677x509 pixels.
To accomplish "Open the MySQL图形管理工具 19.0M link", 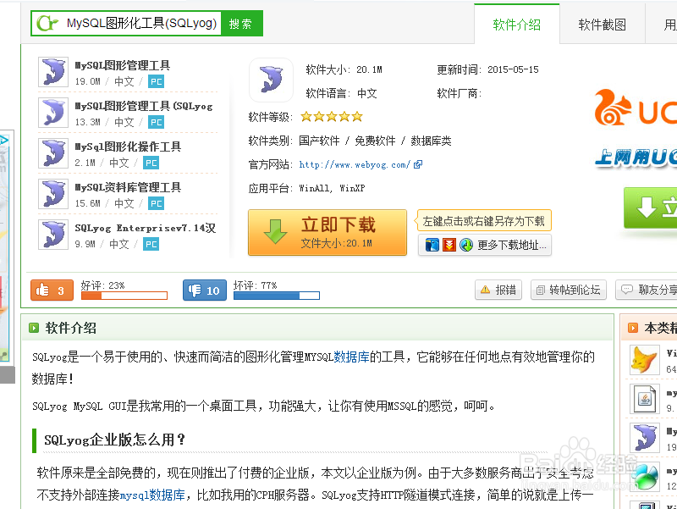I will click(123, 65).
